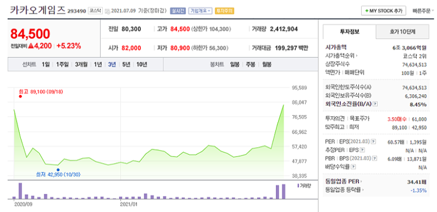Click the help icon next to 배당수익률
437x212 pixels.
pyautogui.click(x=353, y=167)
